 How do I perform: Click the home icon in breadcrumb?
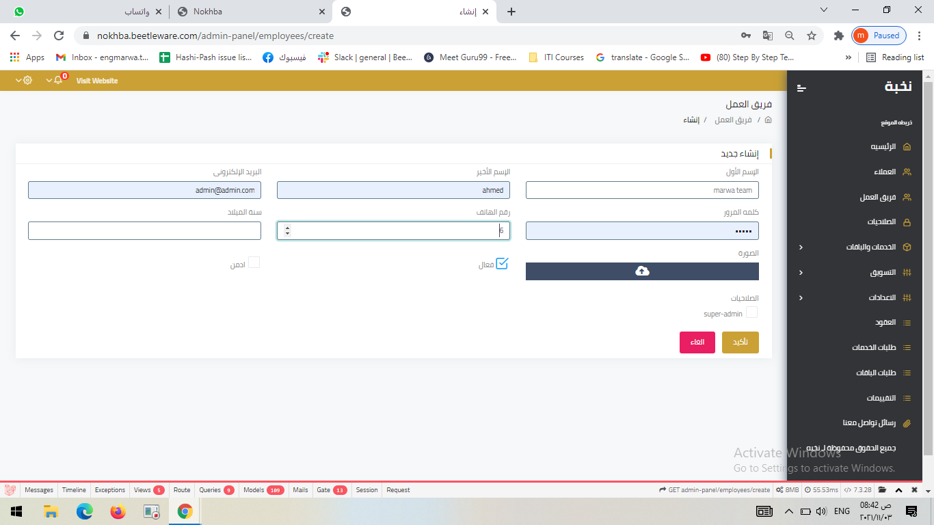[x=768, y=120]
